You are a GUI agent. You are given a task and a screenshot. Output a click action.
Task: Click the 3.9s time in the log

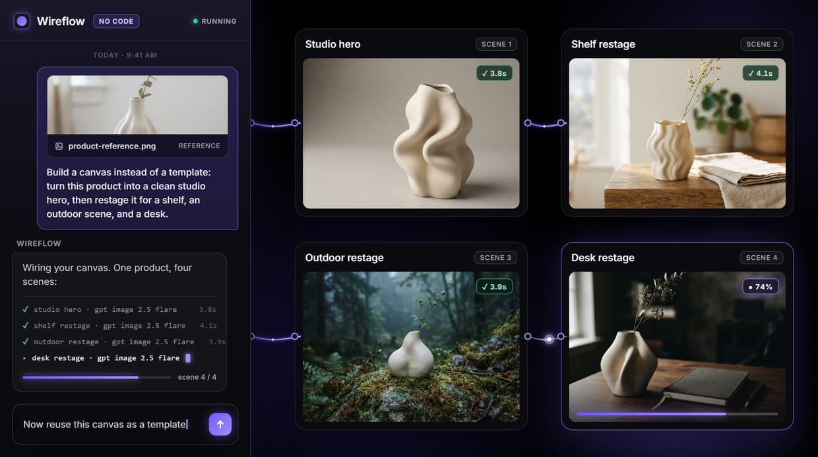coord(217,342)
